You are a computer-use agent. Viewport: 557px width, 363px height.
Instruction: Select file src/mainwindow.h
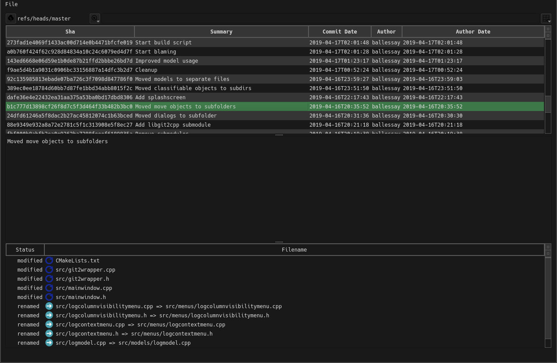81,297
